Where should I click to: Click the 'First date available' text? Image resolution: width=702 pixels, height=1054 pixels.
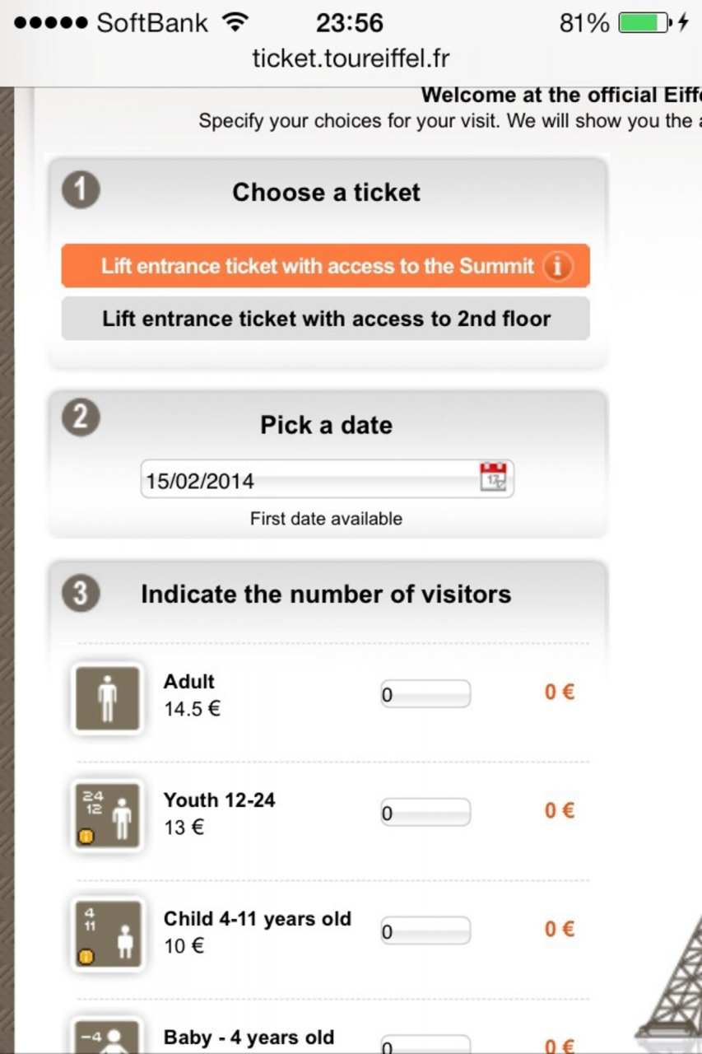[x=326, y=519]
